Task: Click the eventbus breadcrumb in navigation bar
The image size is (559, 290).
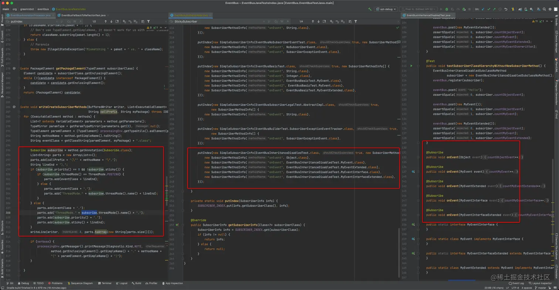Action: click(43, 9)
